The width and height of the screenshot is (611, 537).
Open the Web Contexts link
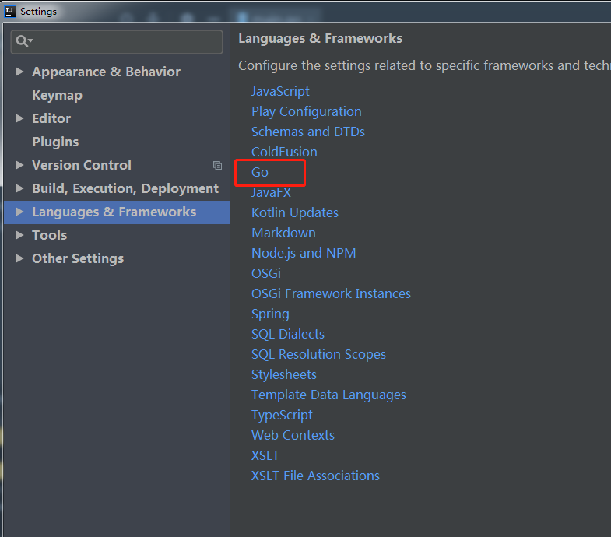tap(293, 436)
